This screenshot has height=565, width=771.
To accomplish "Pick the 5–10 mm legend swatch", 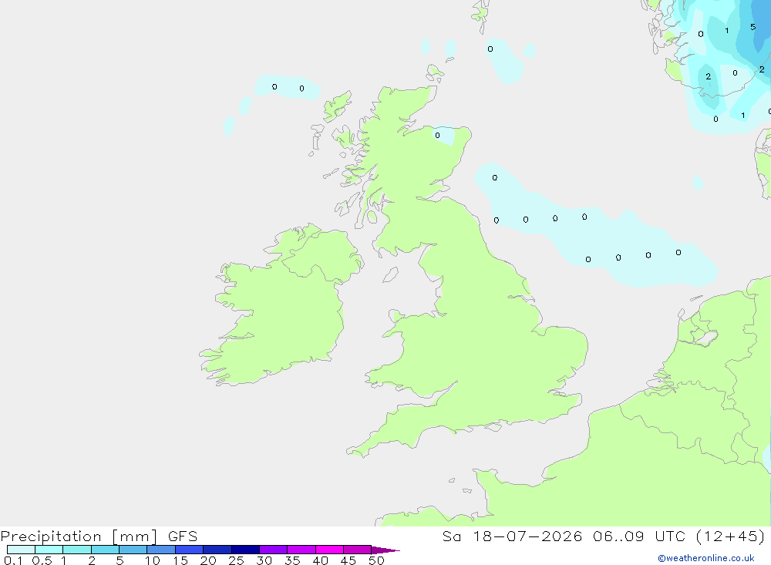I will tap(133, 550).
